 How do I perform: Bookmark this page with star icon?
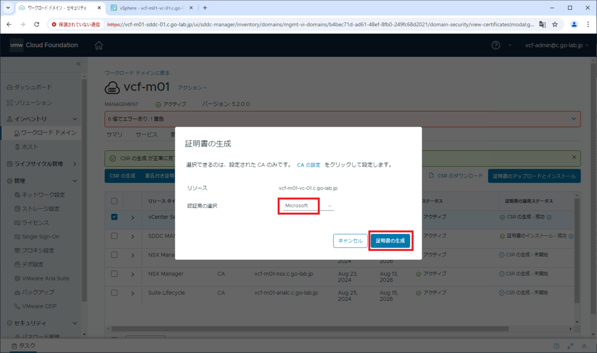[x=555, y=24]
